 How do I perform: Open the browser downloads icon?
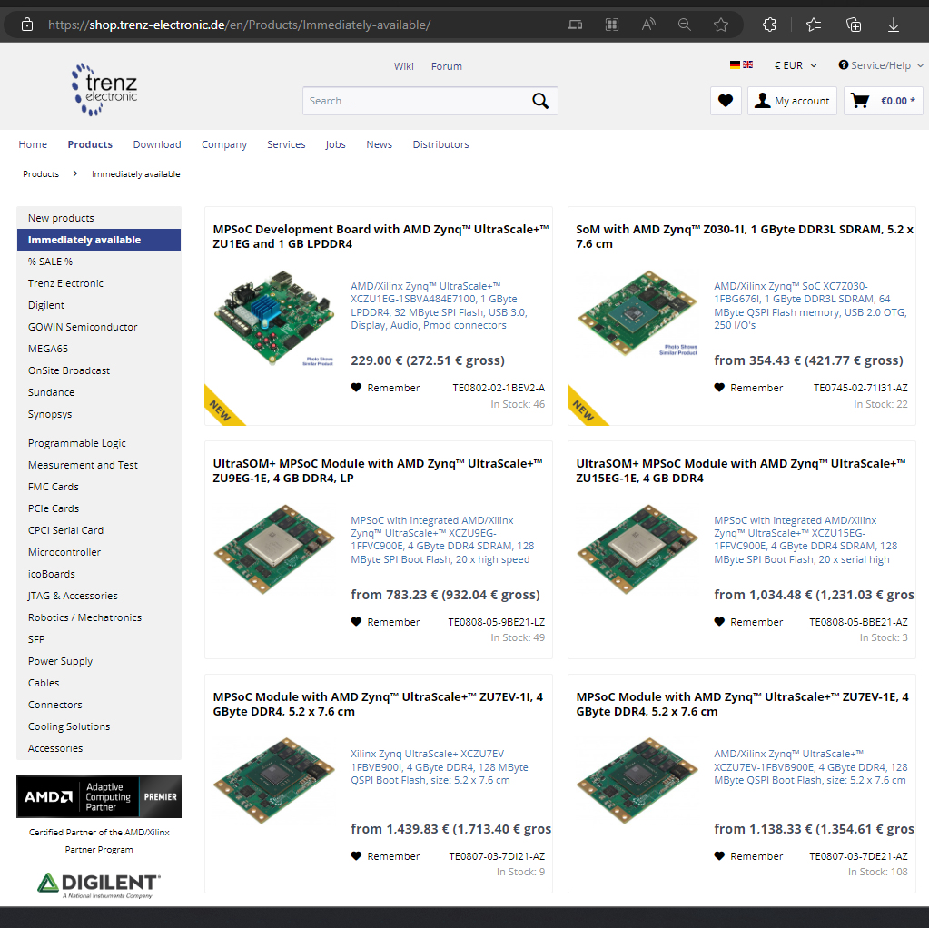[893, 25]
